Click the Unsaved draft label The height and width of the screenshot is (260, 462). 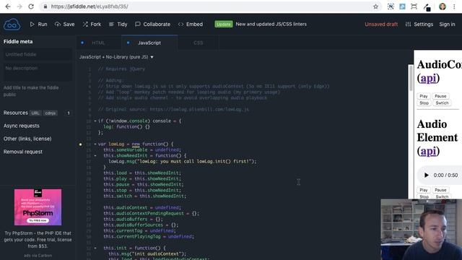[x=381, y=24]
